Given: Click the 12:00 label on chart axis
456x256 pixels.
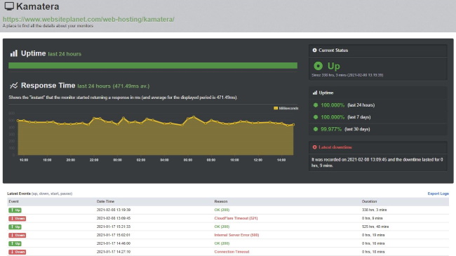Looking at the screenshot, I should click(x=258, y=160).
